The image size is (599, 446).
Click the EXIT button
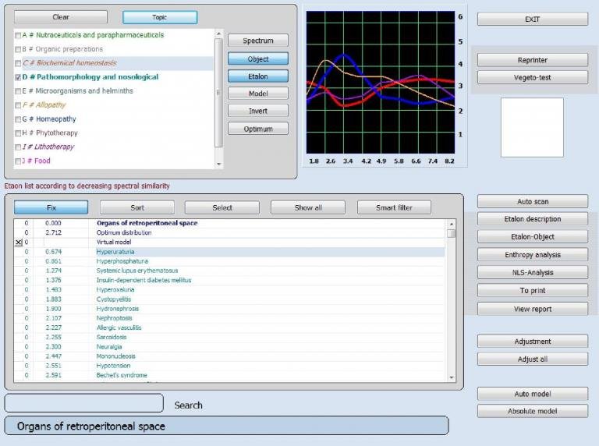click(x=532, y=19)
